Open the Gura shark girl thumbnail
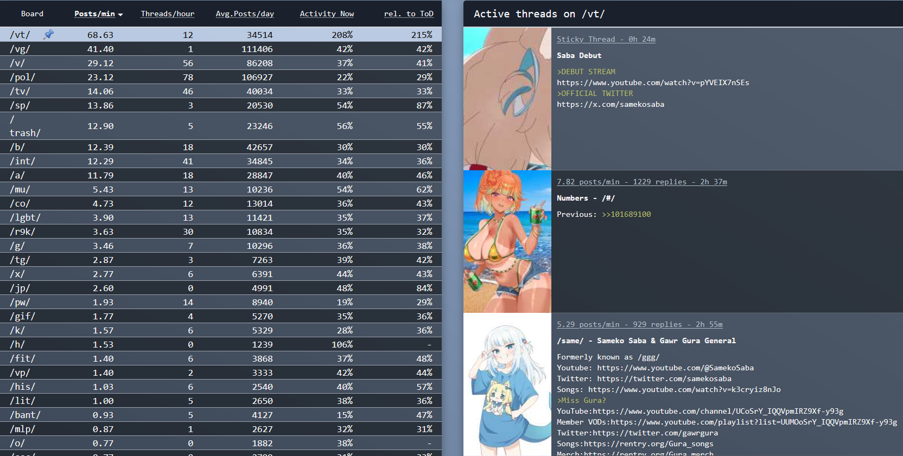903x456 pixels. pyautogui.click(x=507, y=385)
